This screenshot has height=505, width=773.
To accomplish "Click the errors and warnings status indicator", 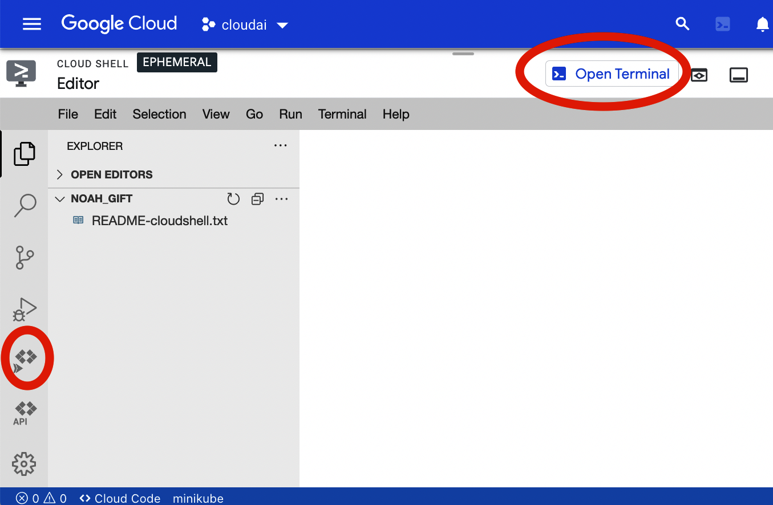I will coord(41,498).
